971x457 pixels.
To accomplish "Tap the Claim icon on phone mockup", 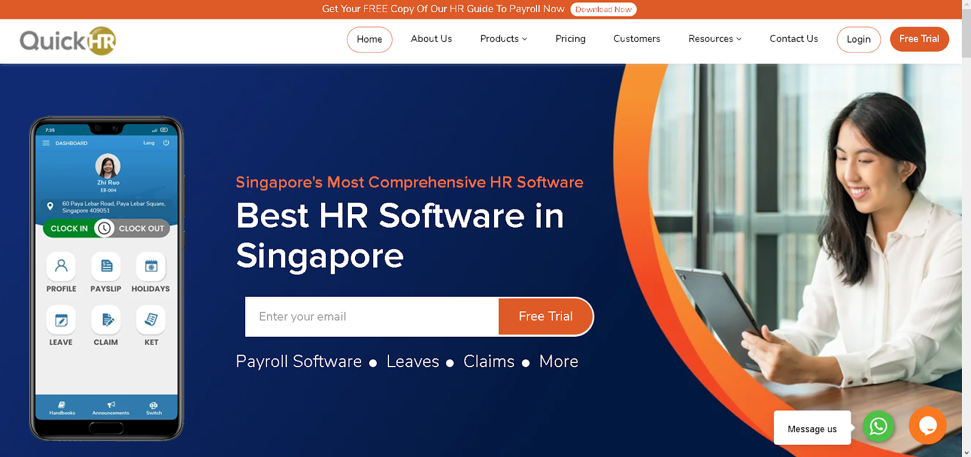I will [x=106, y=320].
